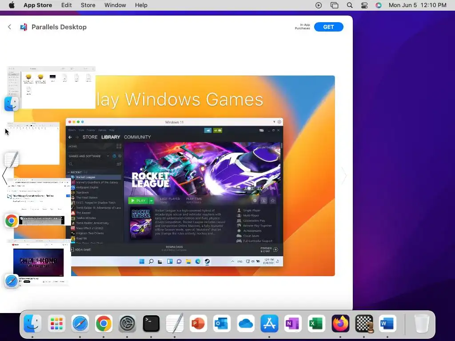The image size is (455, 341).
Task: Open Chess from the Dock
Action: pyautogui.click(x=364, y=323)
